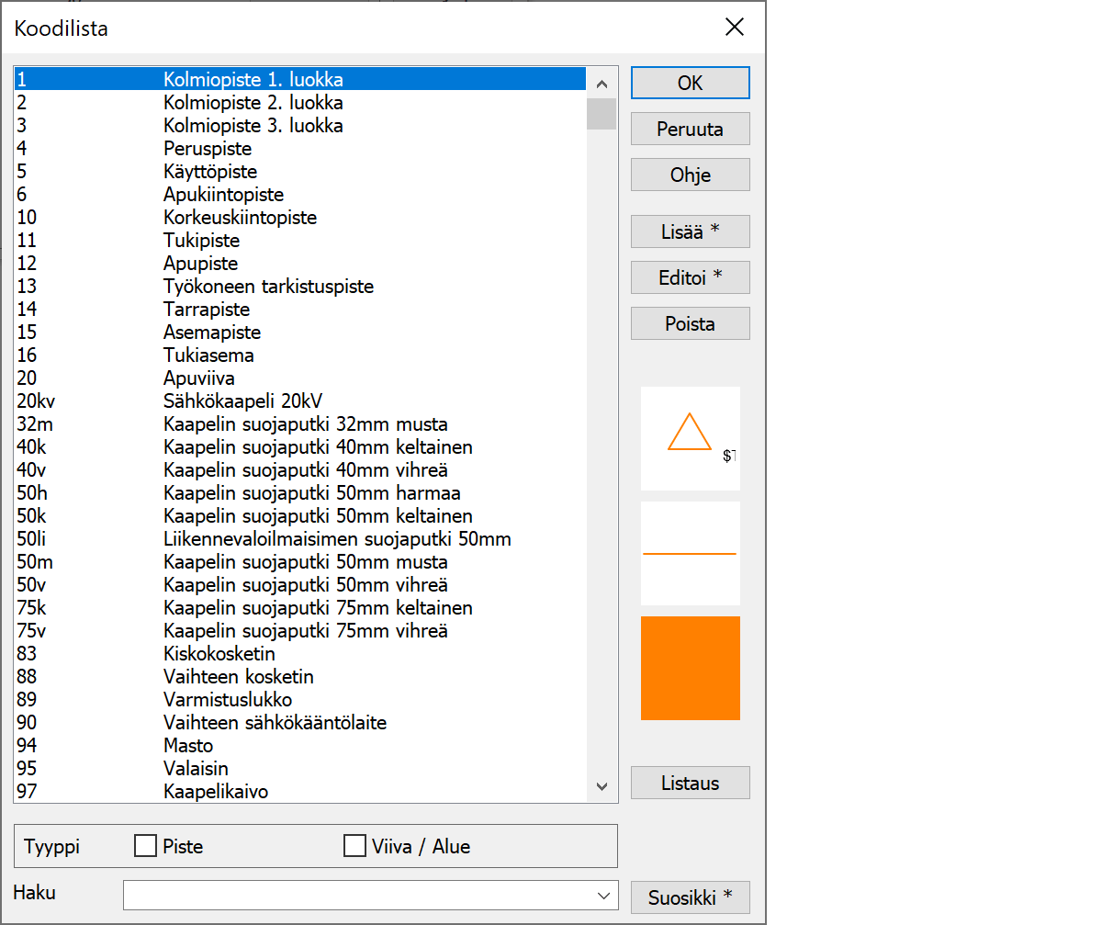Toggle the Viiva / Alue checkbox
This screenshot has width=1102, height=925.
pyautogui.click(x=354, y=846)
